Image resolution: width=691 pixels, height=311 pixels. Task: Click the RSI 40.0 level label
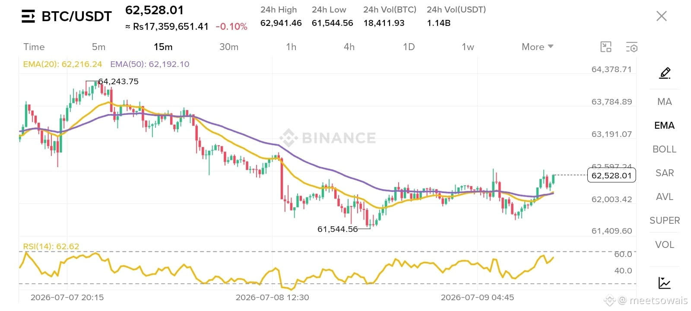623,270
